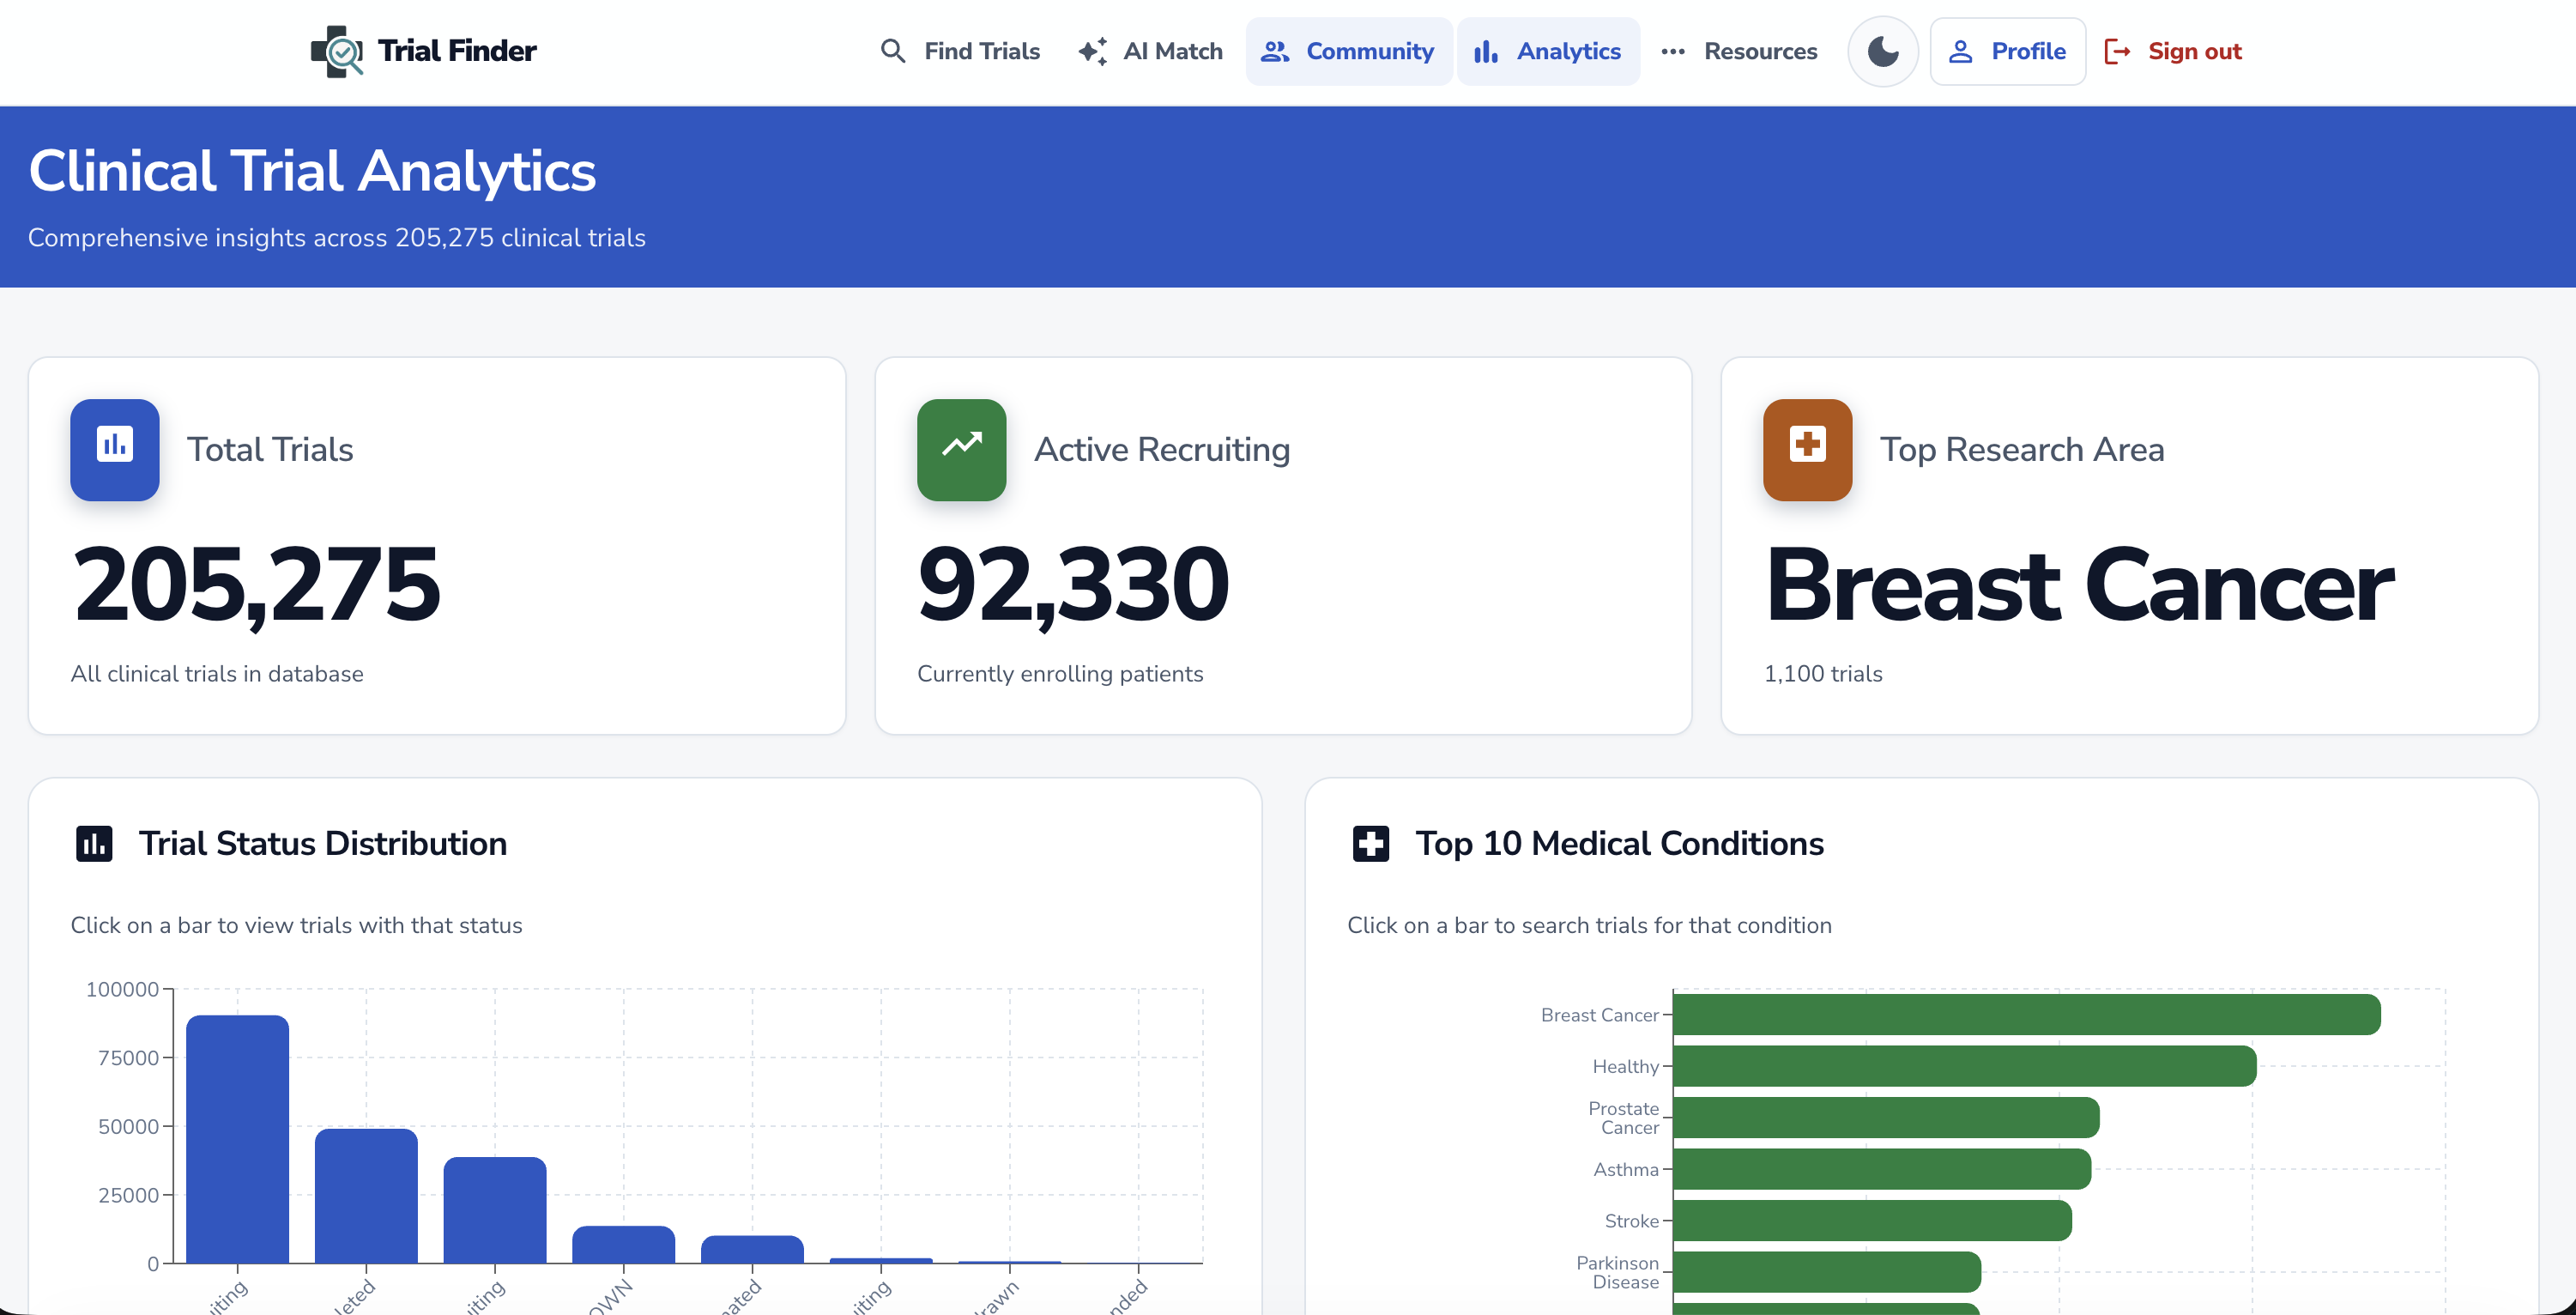Click the Healthy bar in conditions chart
The image size is (2576, 1315).
point(1964,1066)
